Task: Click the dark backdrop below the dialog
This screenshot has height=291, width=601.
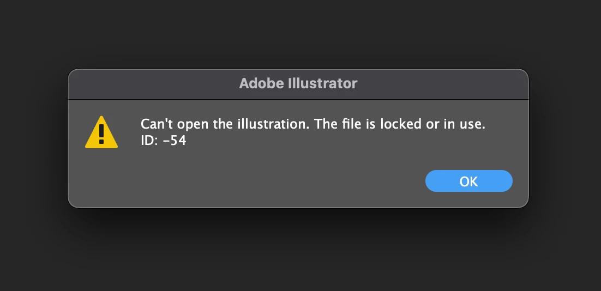Action: 300,251
